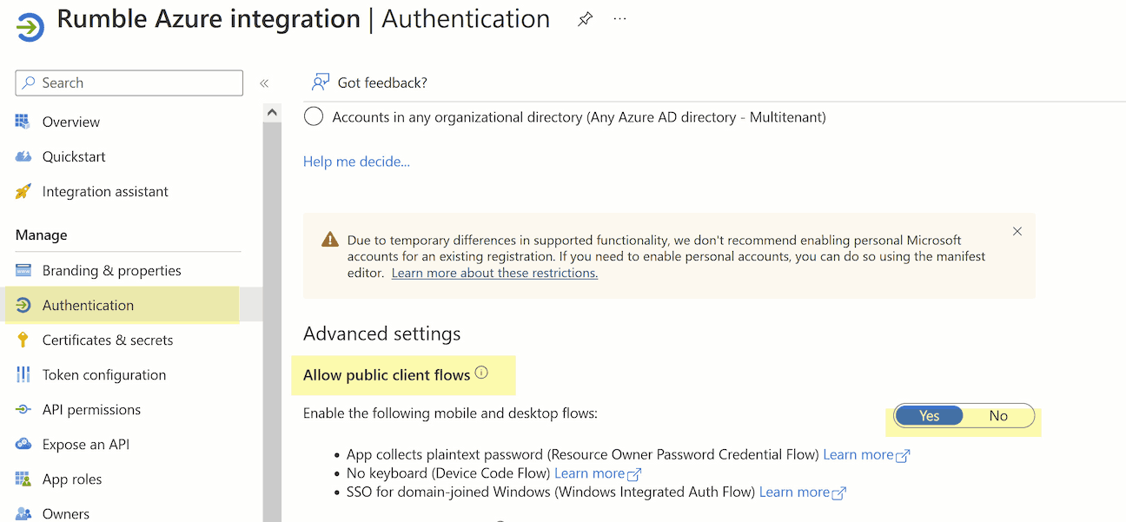Open Learn more about these restrictions link

click(x=494, y=273)
